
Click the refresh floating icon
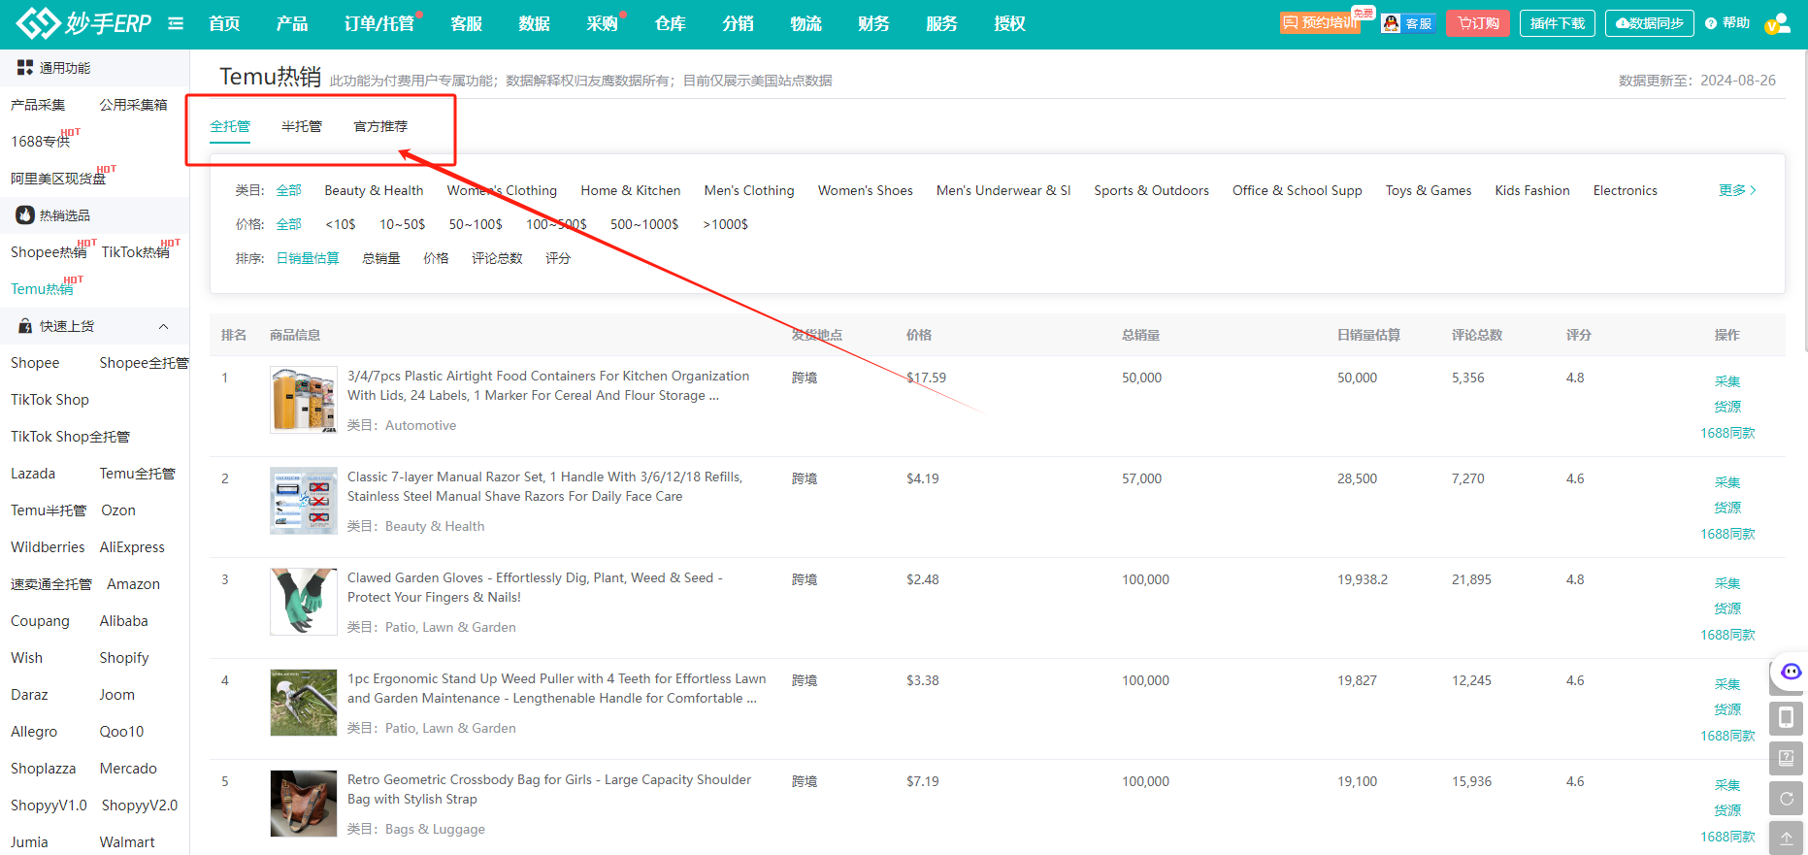coord(1786,798)
